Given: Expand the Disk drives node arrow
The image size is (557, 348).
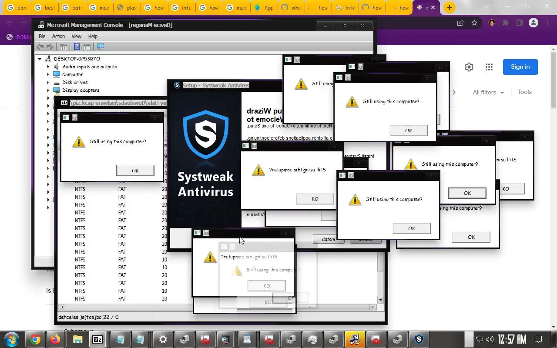Looking at the screenshot, I should coord(48,82).
